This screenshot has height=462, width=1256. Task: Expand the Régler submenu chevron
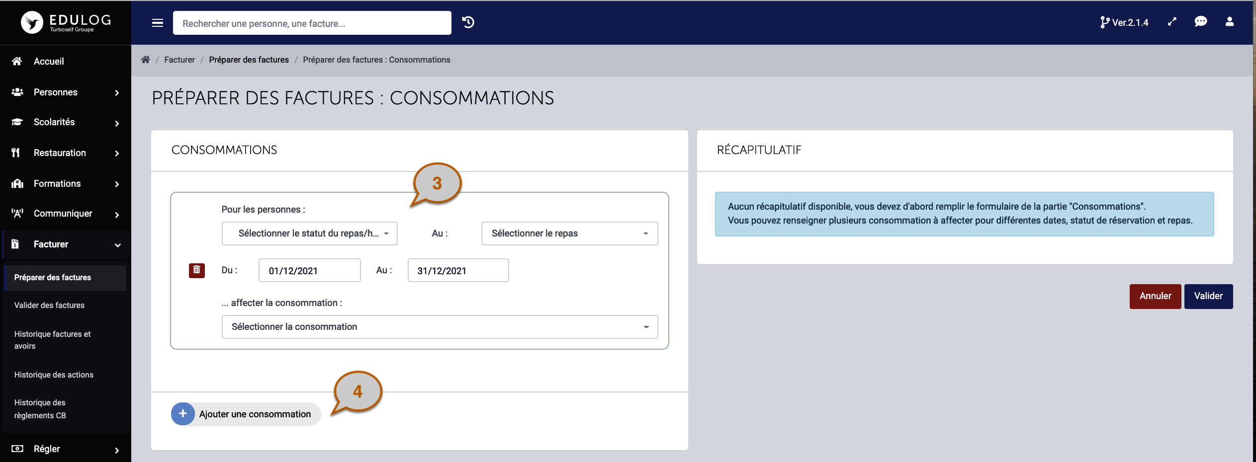coord(117,450)
